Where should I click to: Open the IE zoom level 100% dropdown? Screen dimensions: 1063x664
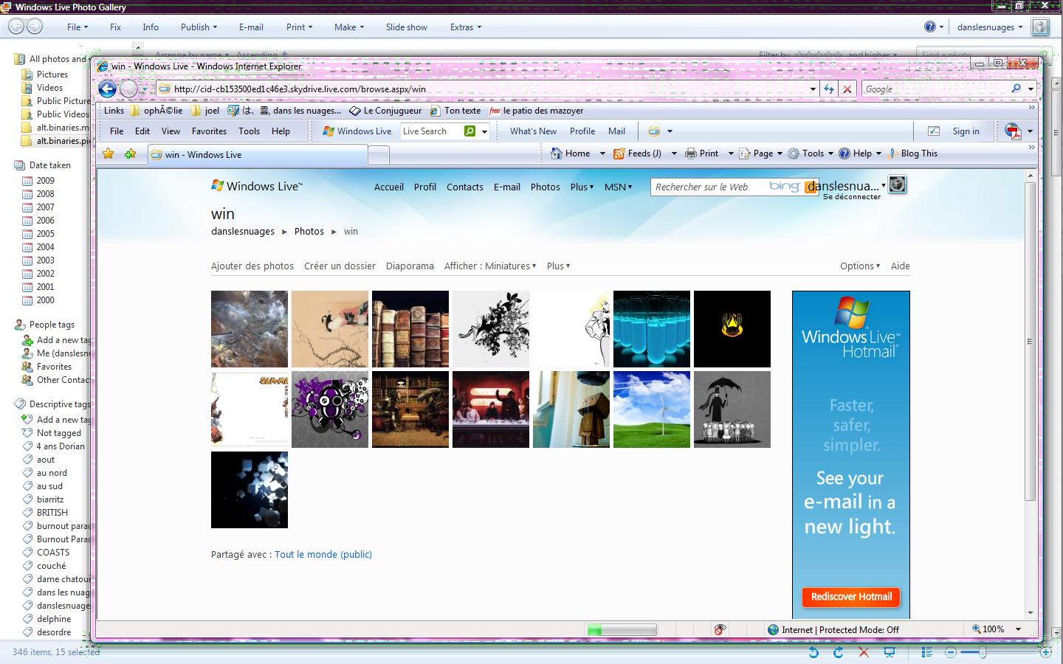tap(997, 629)
